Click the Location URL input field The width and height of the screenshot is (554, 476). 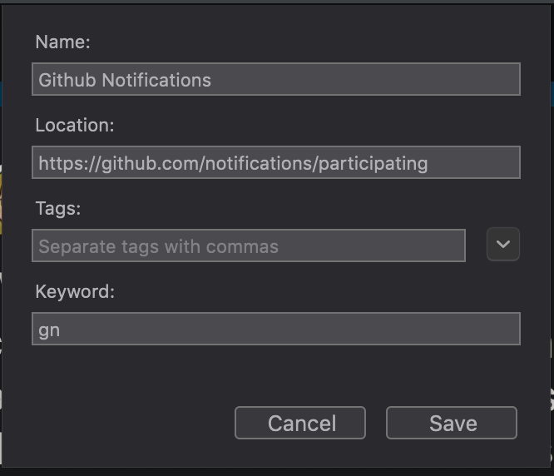coord(276,162)
